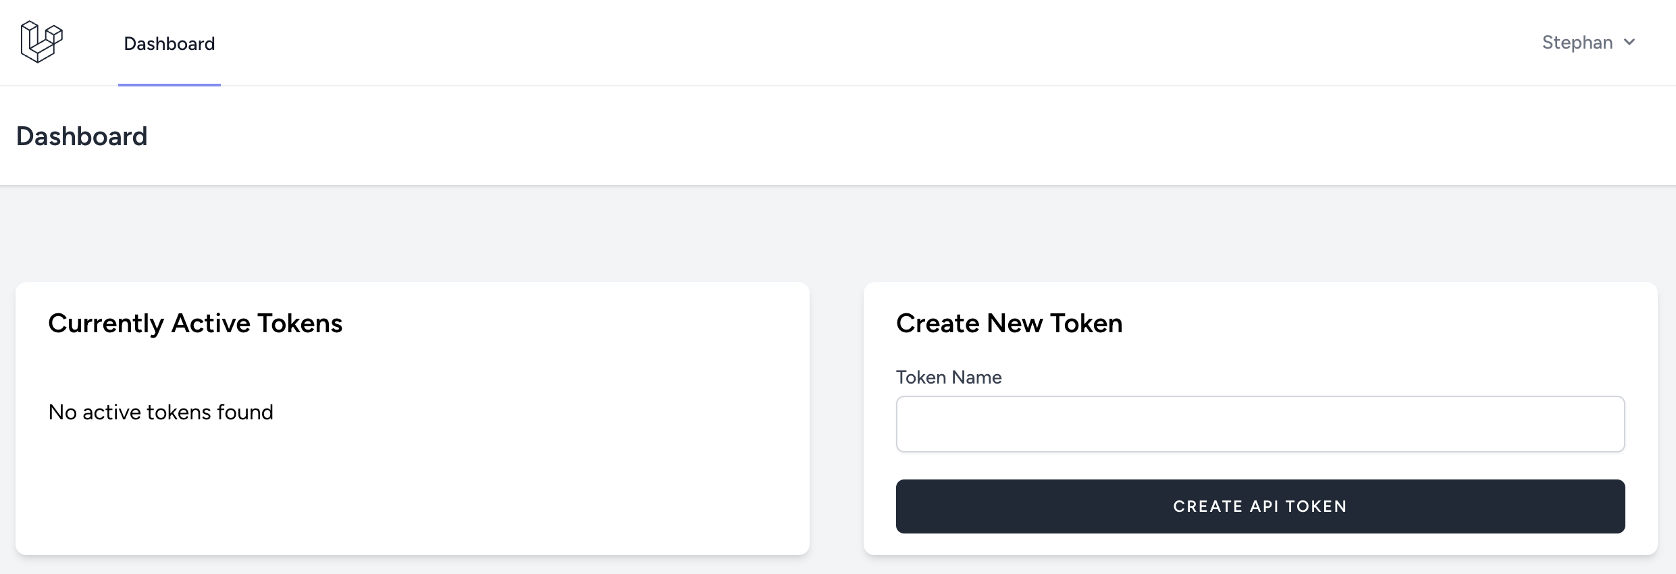Click the Laravel brand mark top left
The image size is (1676, 574).
[x=42, y=42]
